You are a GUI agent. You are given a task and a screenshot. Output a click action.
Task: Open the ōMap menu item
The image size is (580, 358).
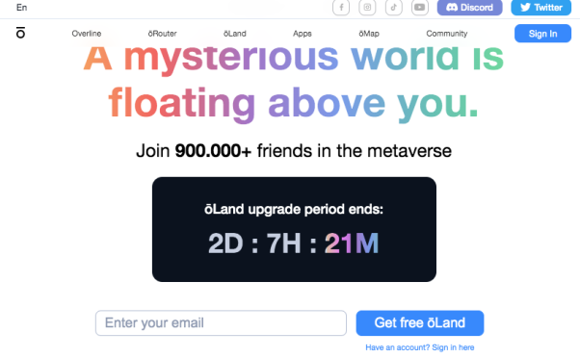point(369,34)
